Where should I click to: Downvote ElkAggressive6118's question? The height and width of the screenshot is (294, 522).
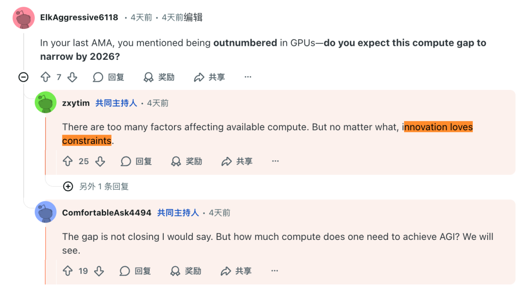[72, 77]
